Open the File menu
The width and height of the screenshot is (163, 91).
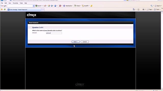coord(2,3)
